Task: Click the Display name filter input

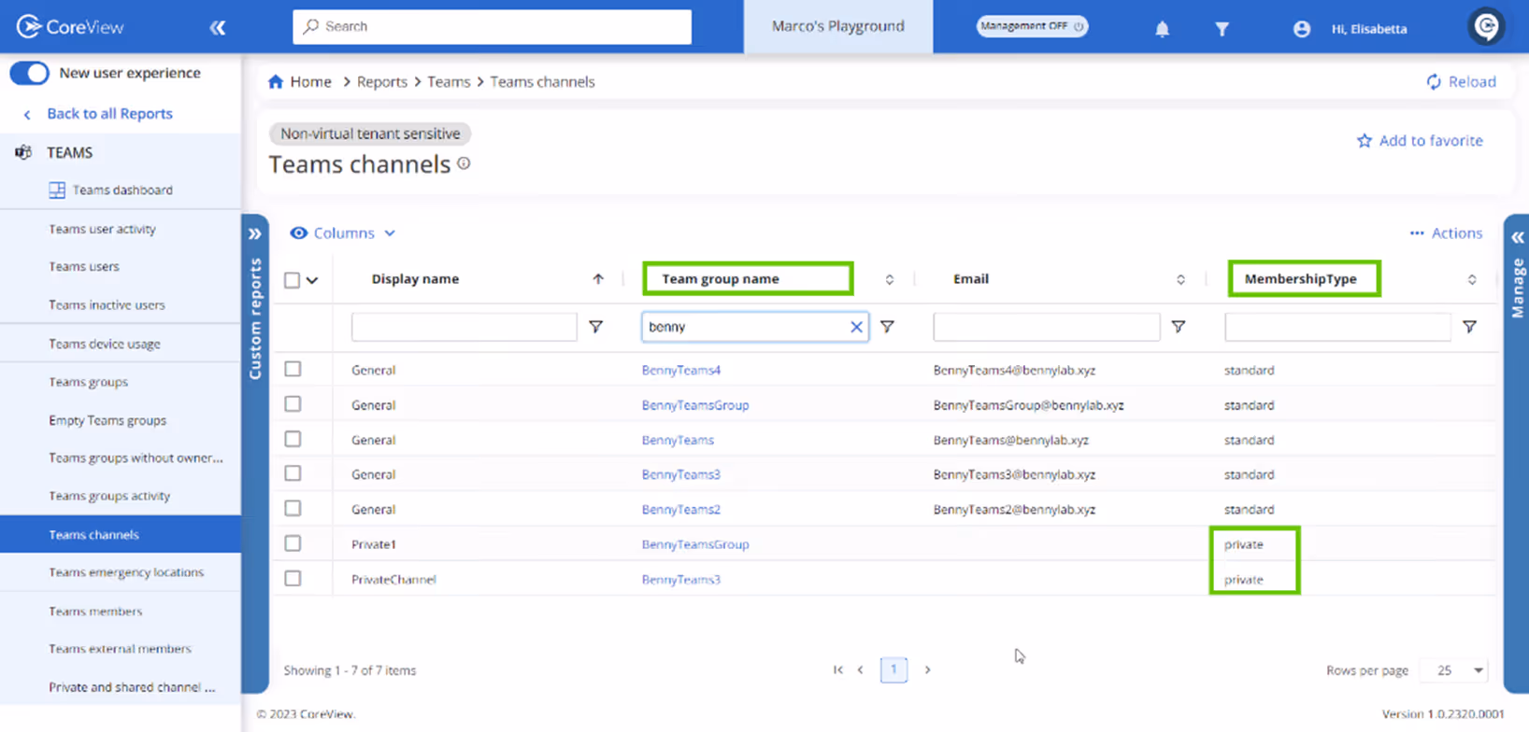Action: 464,327
